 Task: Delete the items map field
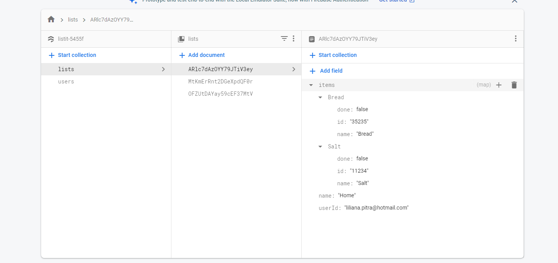[514, 85]
